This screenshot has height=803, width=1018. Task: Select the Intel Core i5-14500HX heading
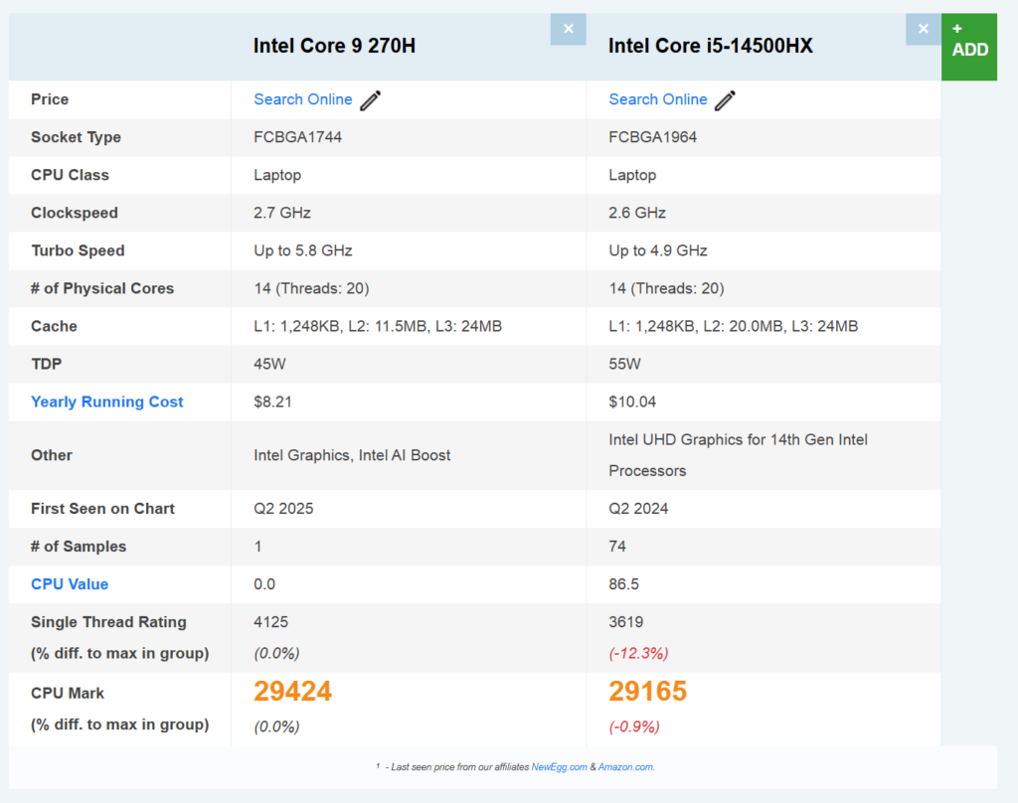click(x=710, y=46)
